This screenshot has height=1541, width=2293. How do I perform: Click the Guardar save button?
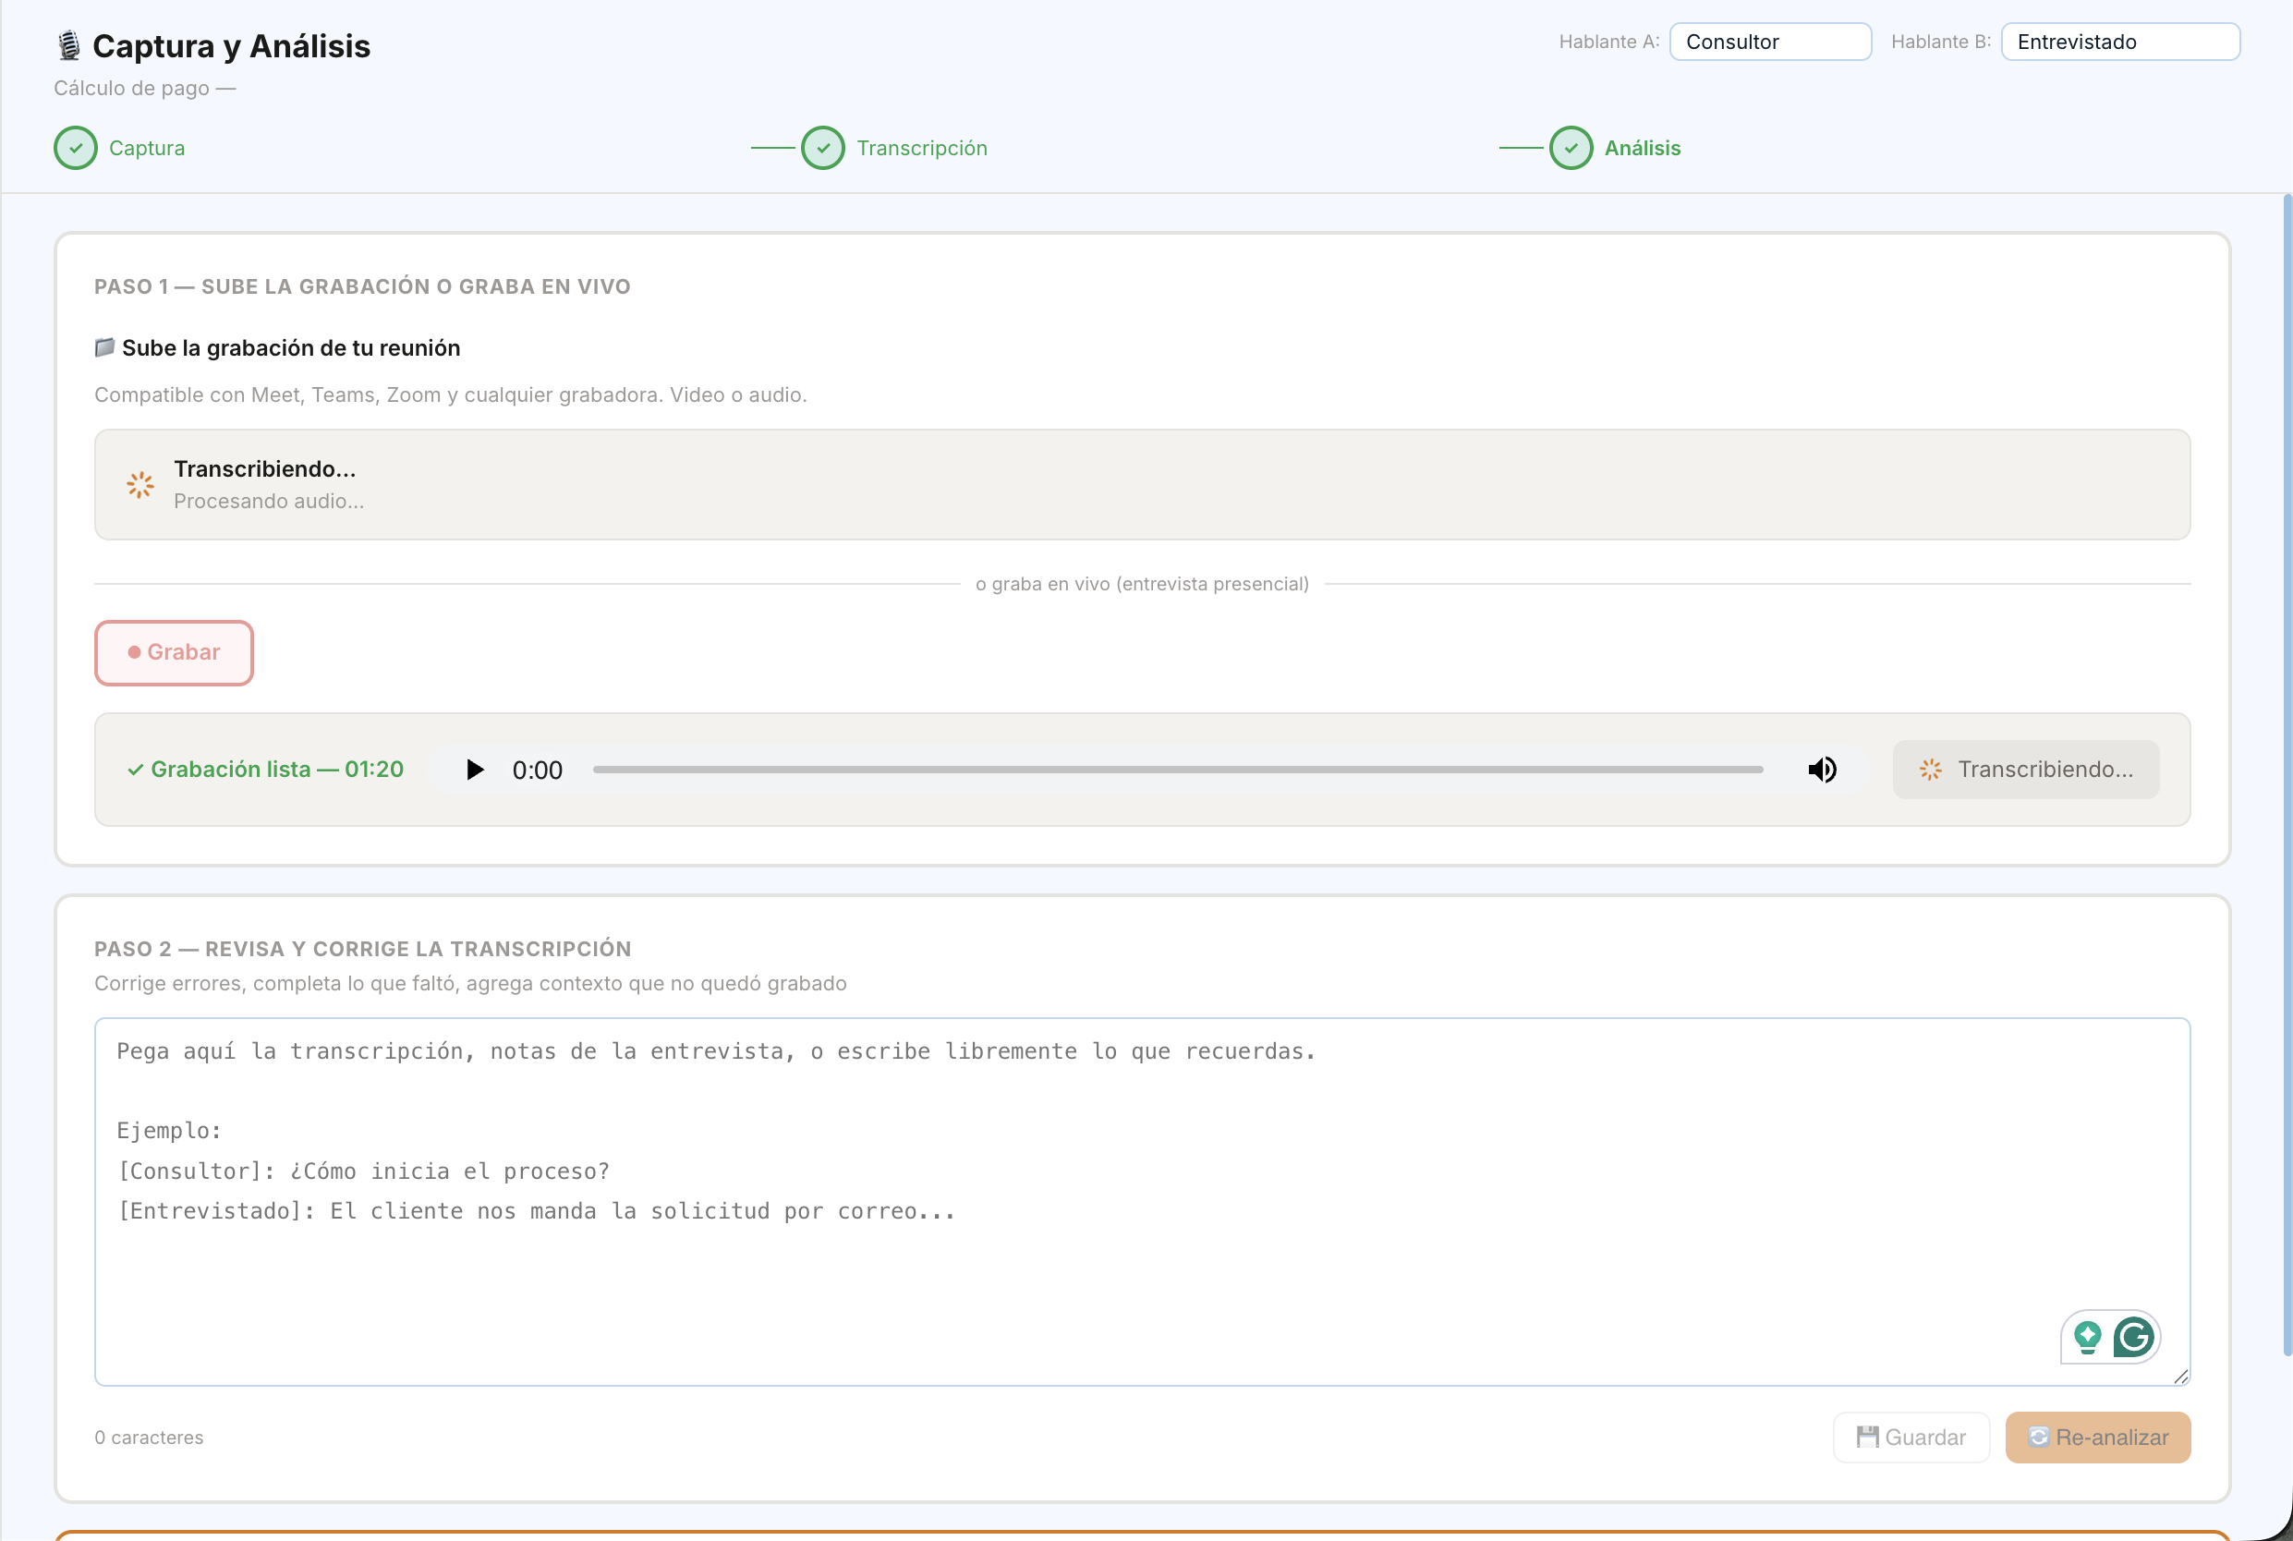1911,1437
